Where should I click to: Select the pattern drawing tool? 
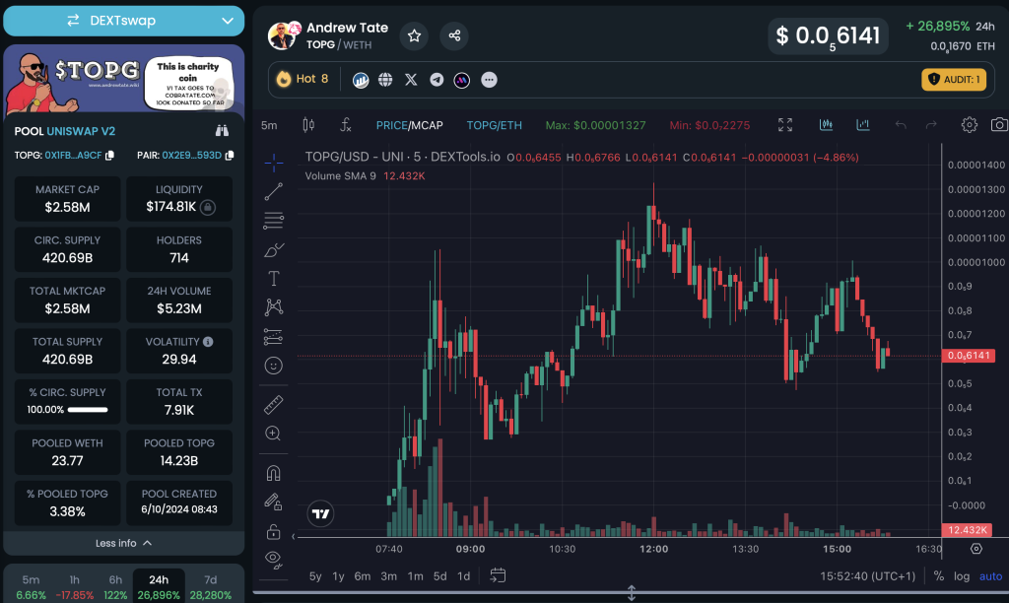coord(274,307)
